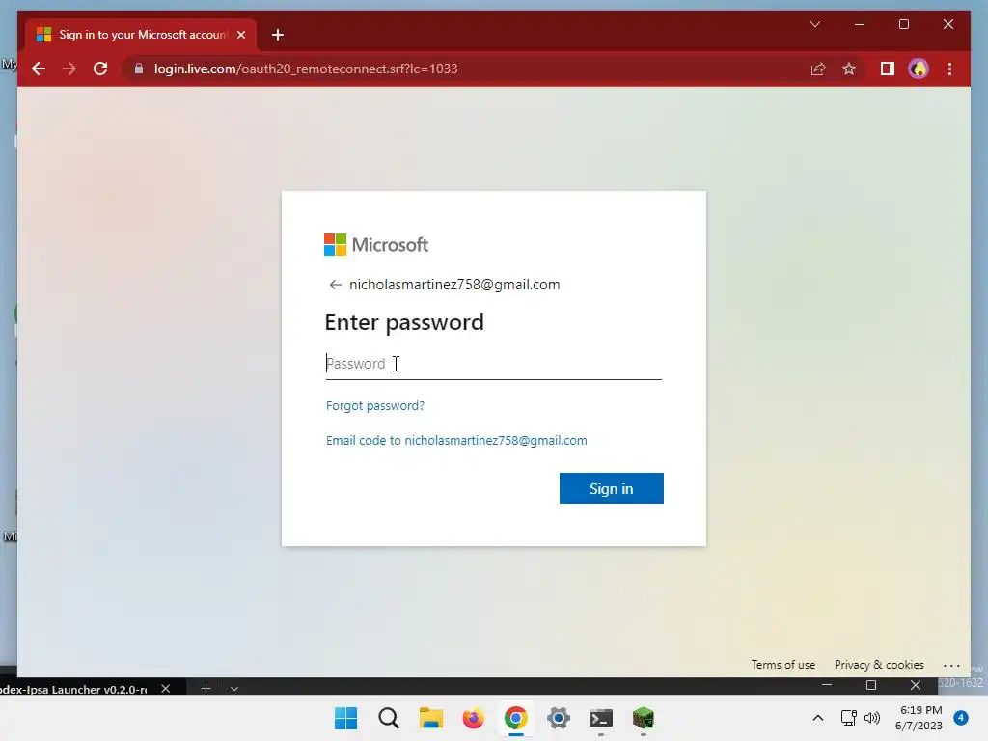View site info via the lock icon
Screen dimensions: 988x741
click(139, 69)
